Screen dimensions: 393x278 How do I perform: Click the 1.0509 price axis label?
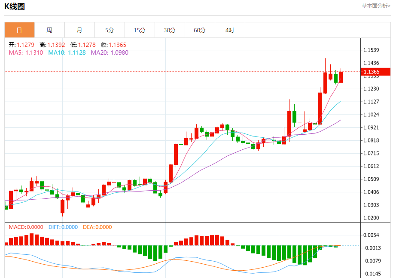371,179
